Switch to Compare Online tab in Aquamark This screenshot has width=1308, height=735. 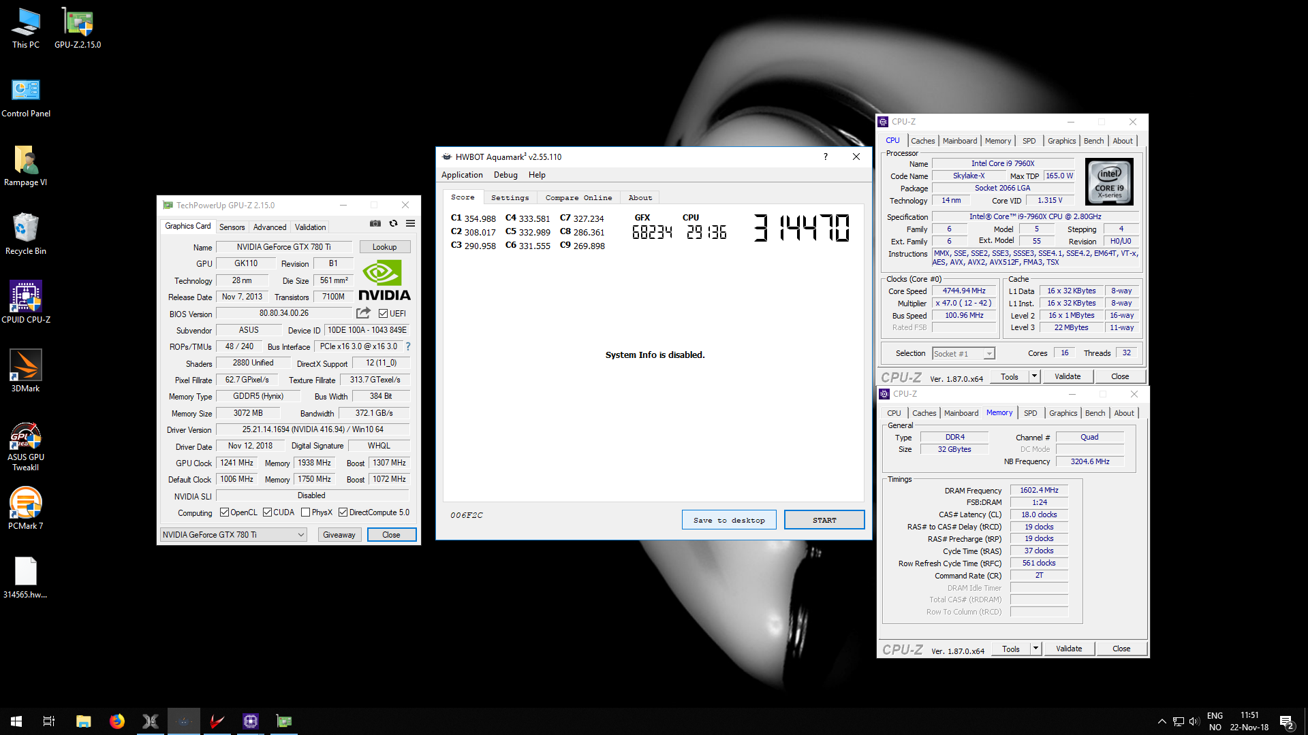pos(578,197)
